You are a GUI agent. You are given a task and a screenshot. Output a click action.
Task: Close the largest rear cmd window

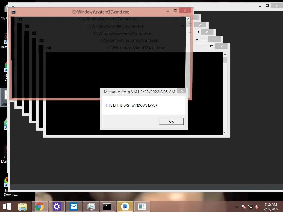(x=222, y=46)
